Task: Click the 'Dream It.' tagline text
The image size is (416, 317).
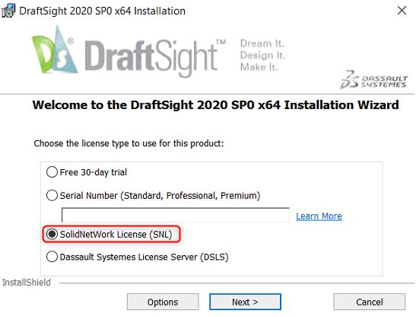Action: [262, 43]
